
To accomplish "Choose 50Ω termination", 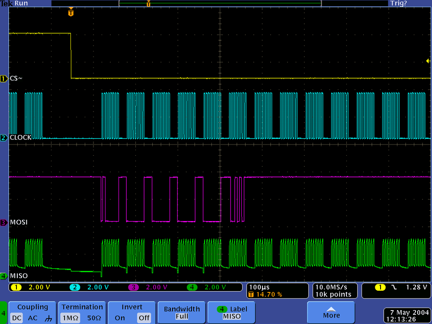I will point(94,318).
